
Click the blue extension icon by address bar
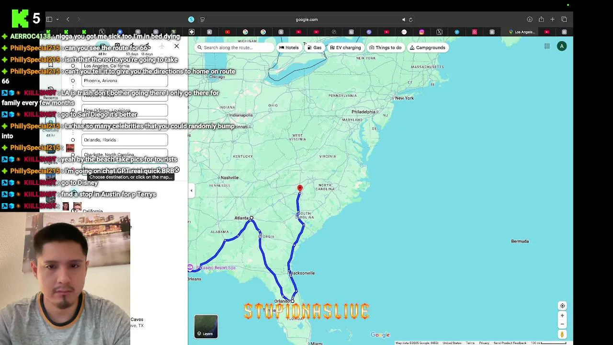tap(191, 20)
